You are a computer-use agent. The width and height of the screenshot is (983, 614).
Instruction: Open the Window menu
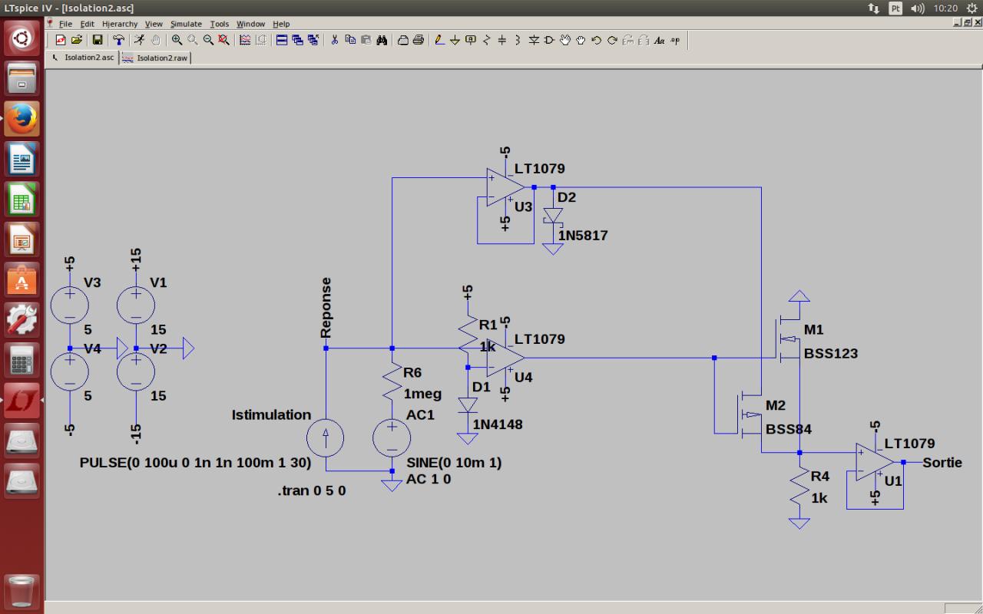(250, 24)
